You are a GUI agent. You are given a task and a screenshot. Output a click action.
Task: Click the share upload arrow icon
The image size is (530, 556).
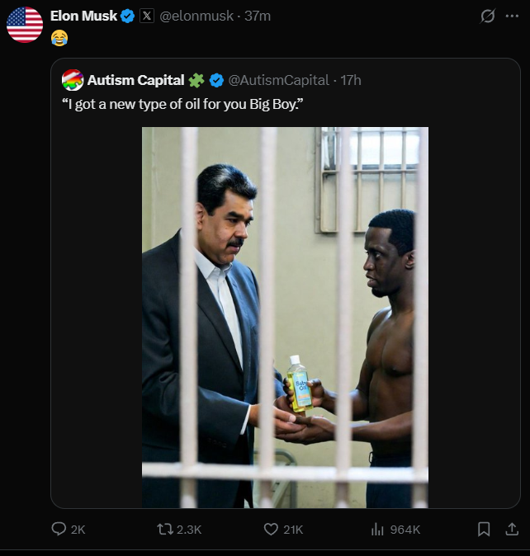[511, 529]
